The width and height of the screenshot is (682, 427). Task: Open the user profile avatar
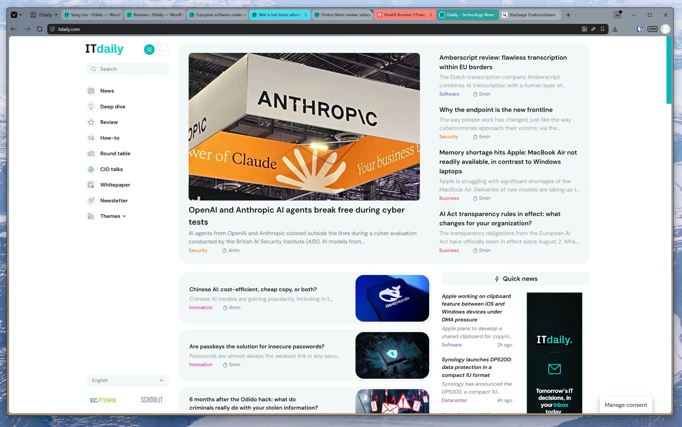(666, 29)
